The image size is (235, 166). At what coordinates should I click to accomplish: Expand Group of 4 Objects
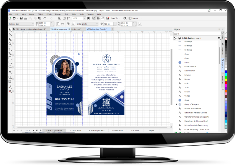coord(177,104)
